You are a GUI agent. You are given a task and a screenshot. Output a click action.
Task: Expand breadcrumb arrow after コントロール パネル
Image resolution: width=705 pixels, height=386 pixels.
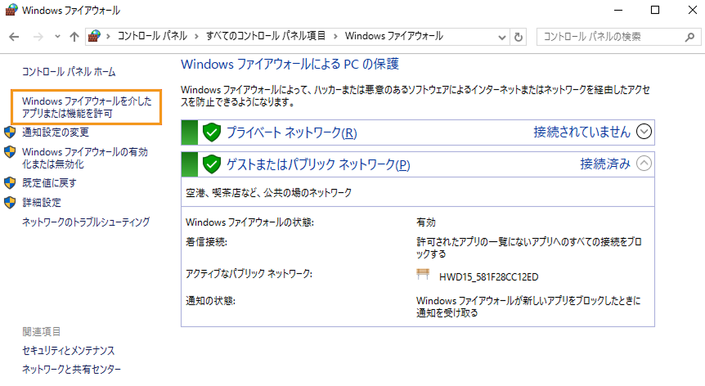pyautogui.click(x=196, y=37)
